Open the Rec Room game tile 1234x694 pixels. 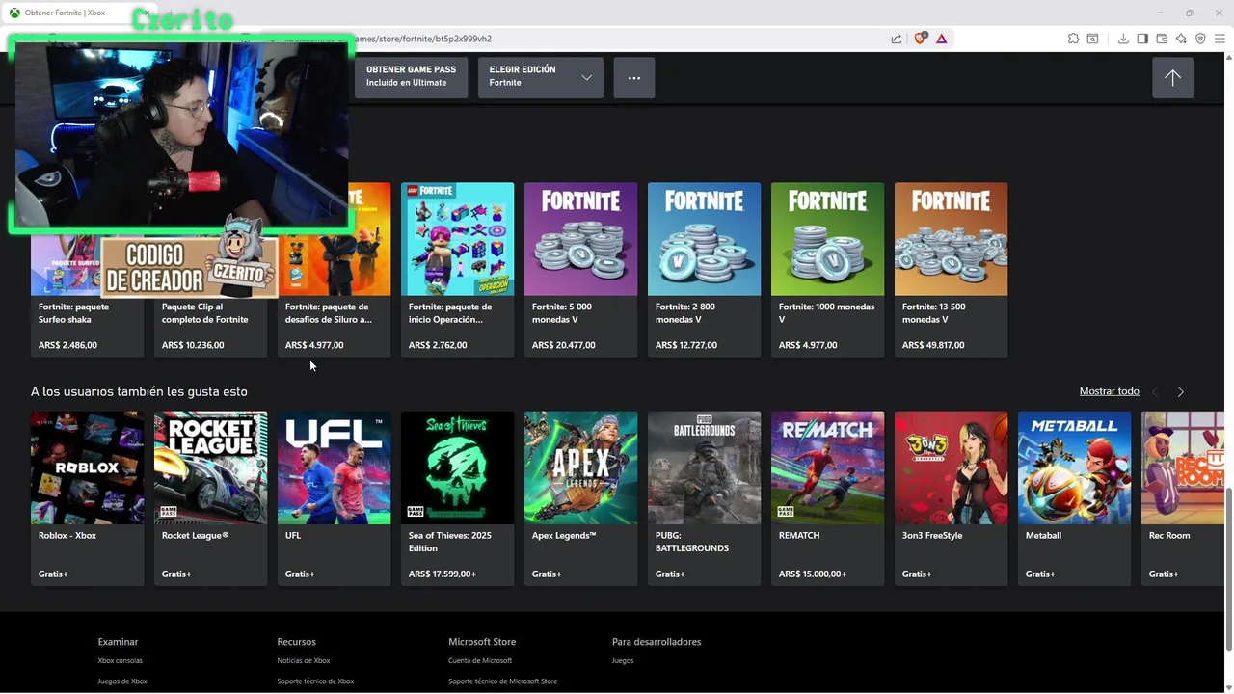click(1183, 498)
